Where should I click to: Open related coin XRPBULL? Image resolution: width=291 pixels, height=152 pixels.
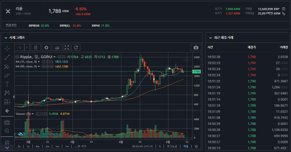click(70, 26)
